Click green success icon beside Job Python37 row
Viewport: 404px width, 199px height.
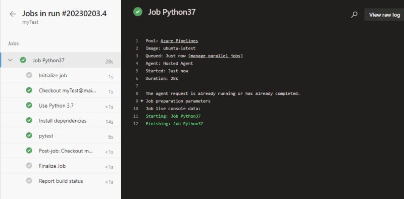pyautogui.click(x=23, y=60)
